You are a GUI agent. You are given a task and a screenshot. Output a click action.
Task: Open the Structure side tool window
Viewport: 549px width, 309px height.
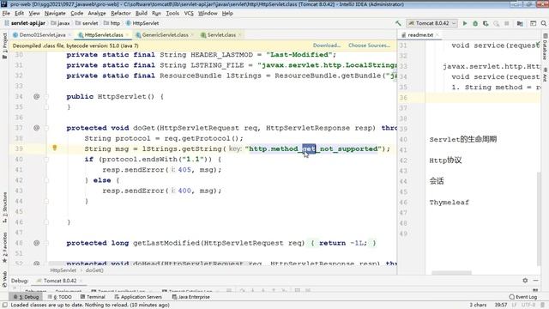[4, 208]
